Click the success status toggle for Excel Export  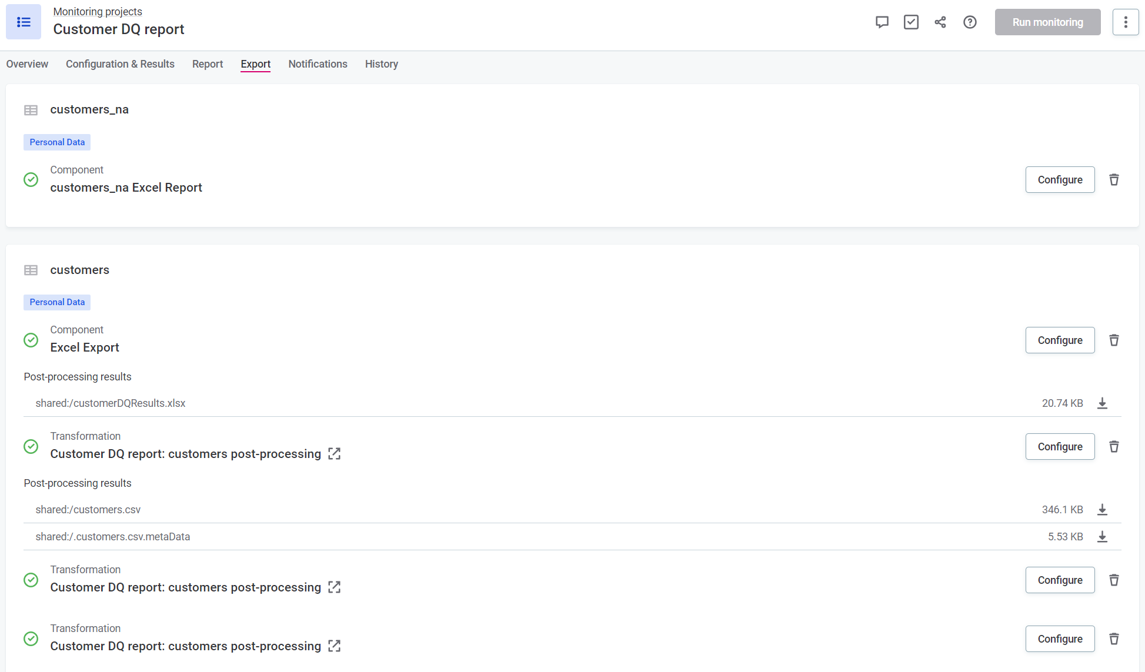click(x=32, y=339)
